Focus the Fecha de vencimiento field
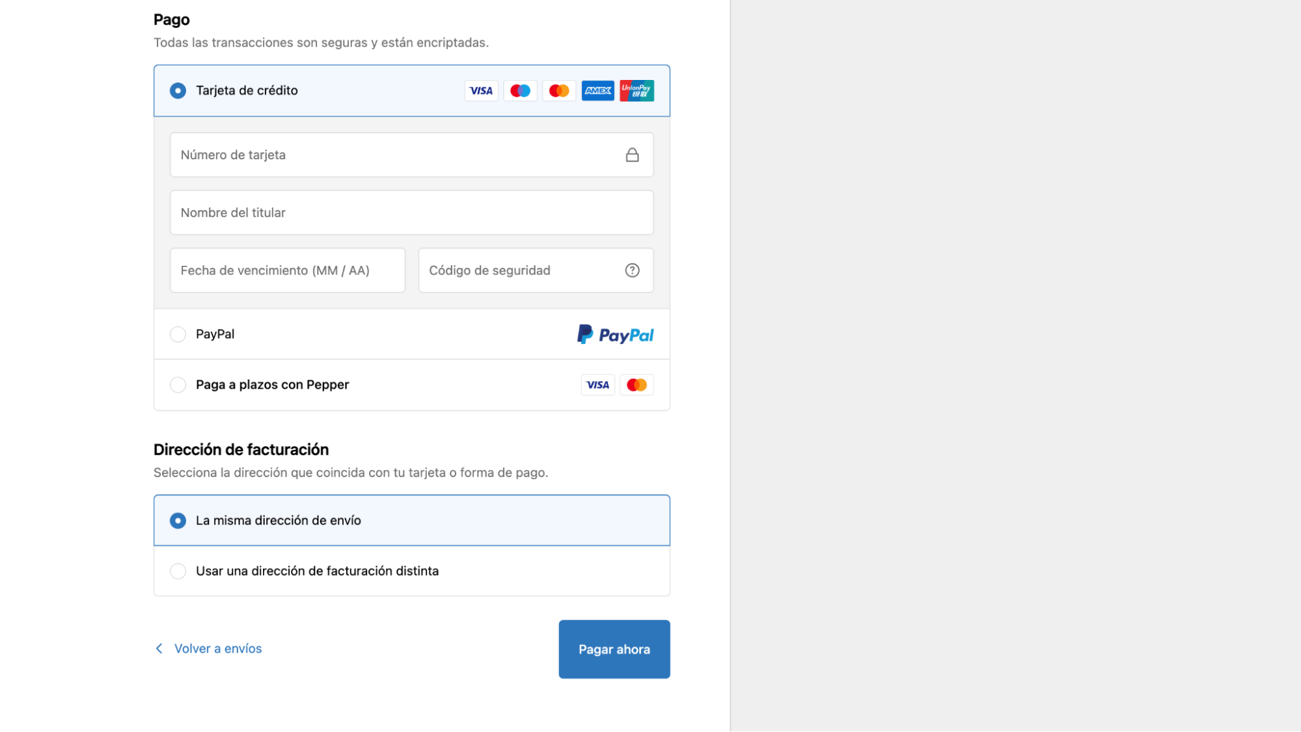Image resolution: width=1301 pixels, height=732 pixels. [287, 270]
